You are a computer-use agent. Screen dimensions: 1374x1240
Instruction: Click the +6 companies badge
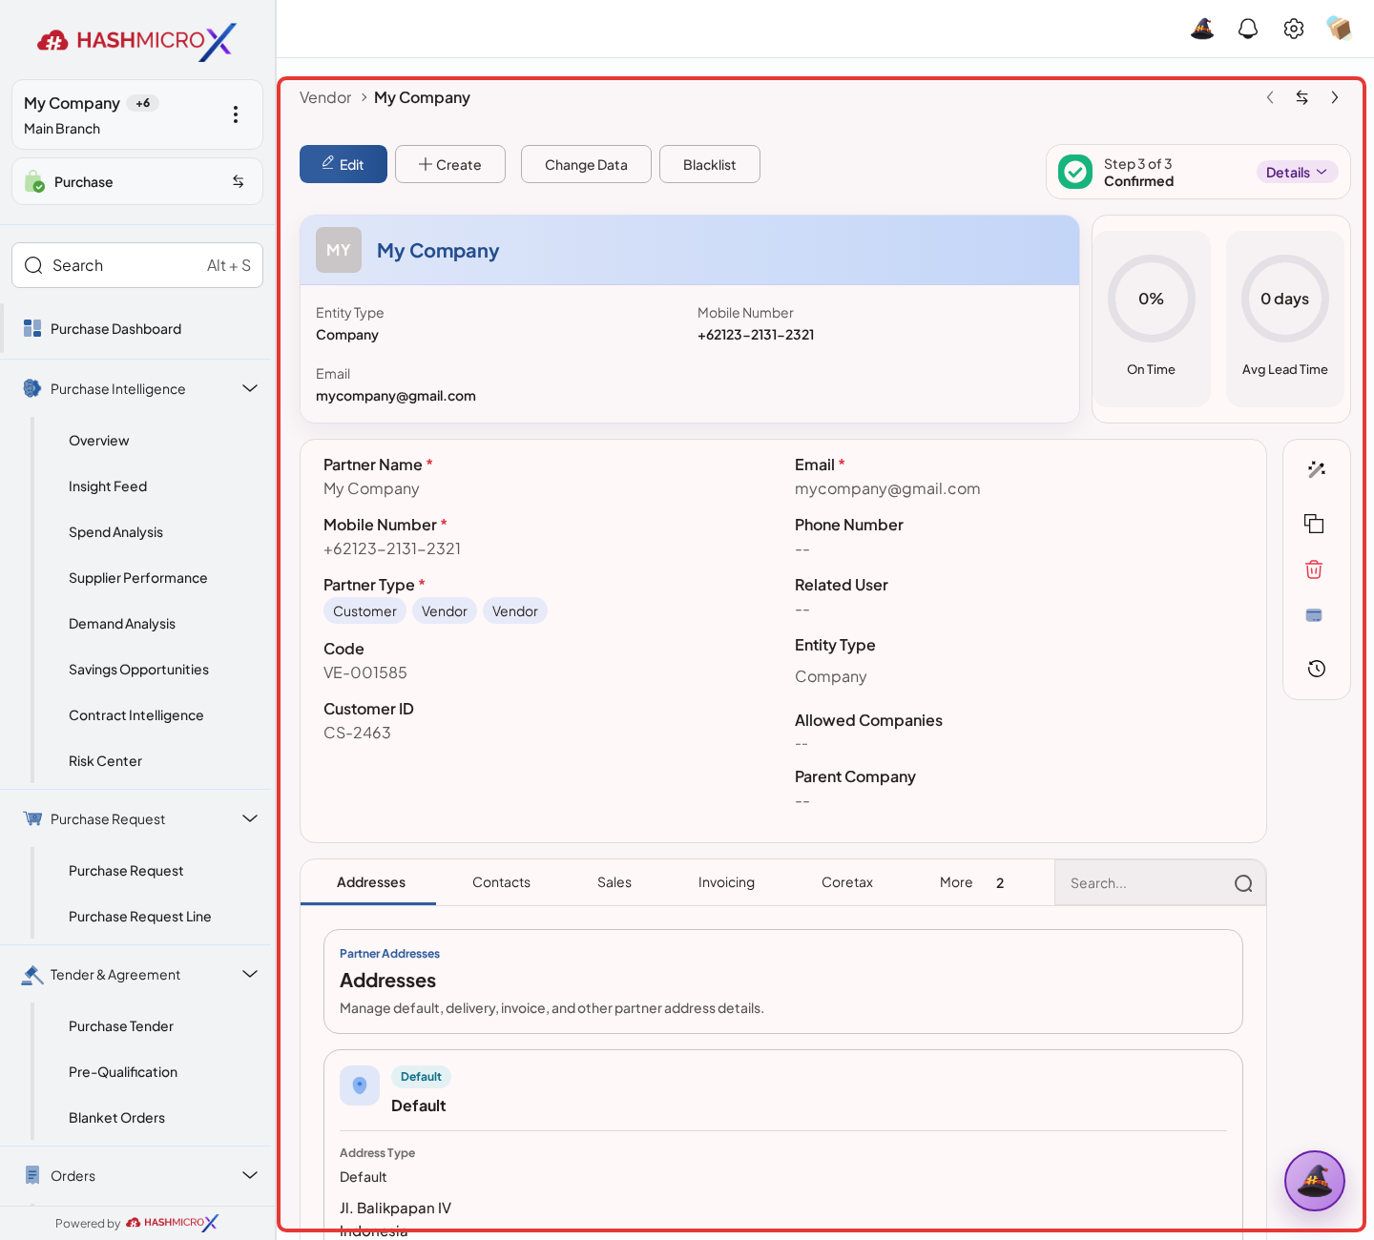pos(142,103)
